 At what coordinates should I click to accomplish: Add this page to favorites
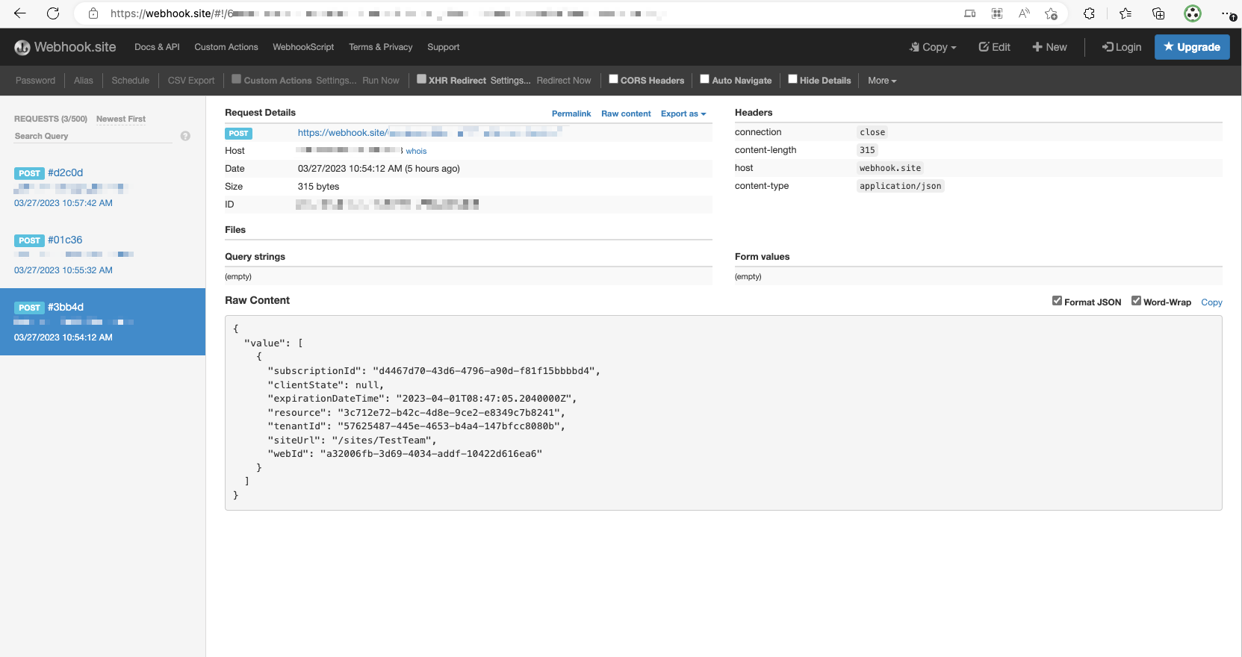(x=1051, y=13)
